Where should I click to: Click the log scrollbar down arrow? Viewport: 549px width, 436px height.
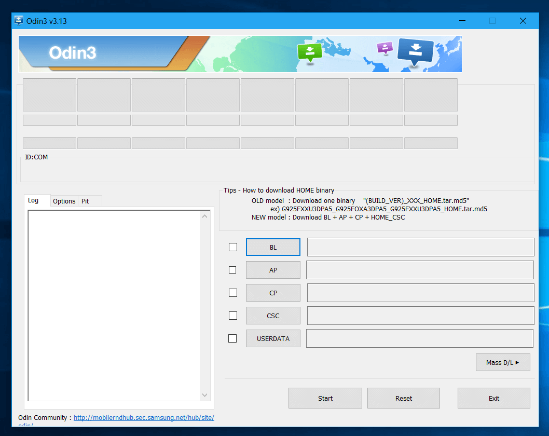click(x=205, y=395)
